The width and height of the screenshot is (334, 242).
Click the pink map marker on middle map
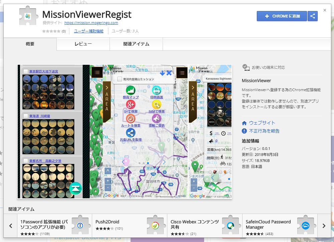pyautogui.click(x=126, y=162)
